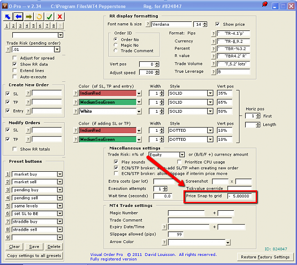Screen dimensions: 297x265
Task: Open help for Modify Orders TP
Action: click(28, 139)
